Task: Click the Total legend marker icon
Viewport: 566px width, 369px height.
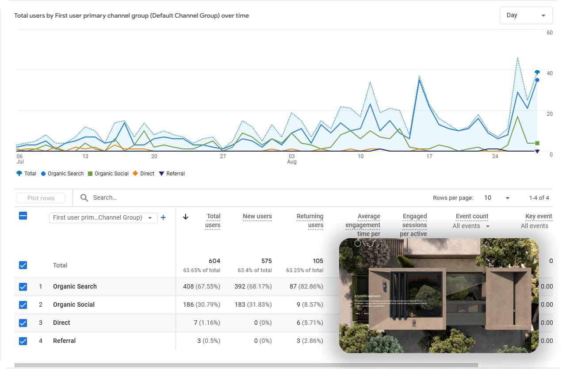Action: (19, 174)
